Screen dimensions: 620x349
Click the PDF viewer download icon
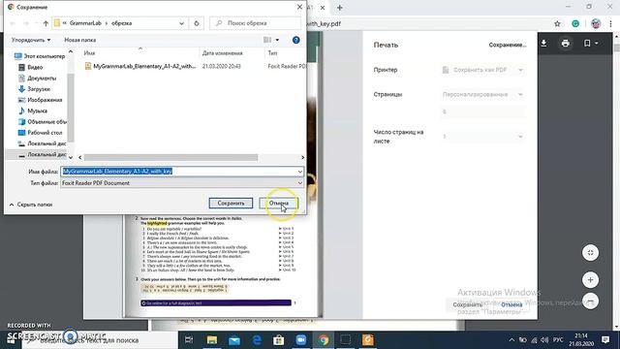544,43
